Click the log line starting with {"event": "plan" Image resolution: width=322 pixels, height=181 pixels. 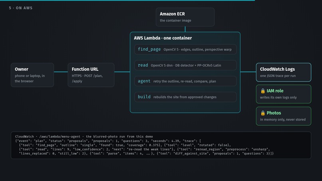click(x=108, y=141)
